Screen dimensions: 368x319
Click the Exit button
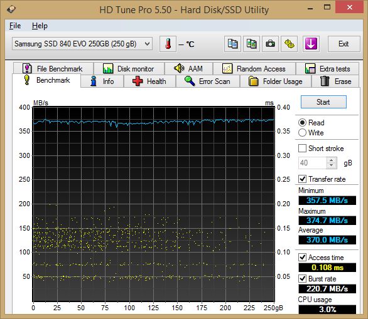pos(344,44)
